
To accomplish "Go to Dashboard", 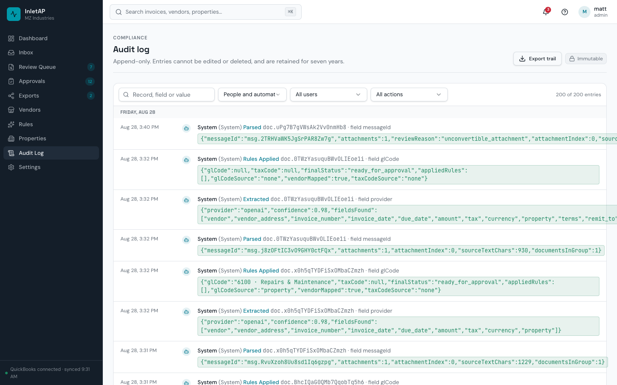I will coord(51,38).
